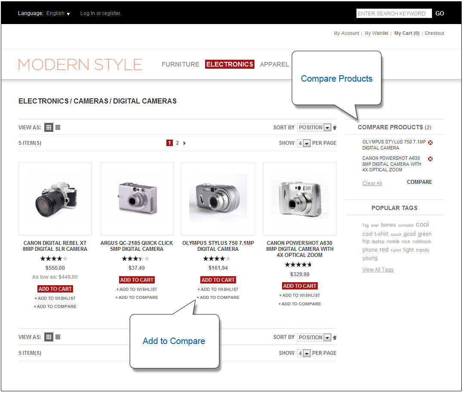This screenshot has width=463, height=393.
Task: Toggle sort direction arrow in top toolbar
Action: point(334,128)
